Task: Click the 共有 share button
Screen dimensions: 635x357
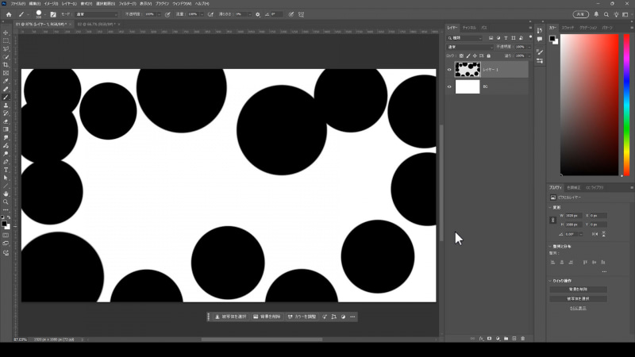Action: coord(582,14)
